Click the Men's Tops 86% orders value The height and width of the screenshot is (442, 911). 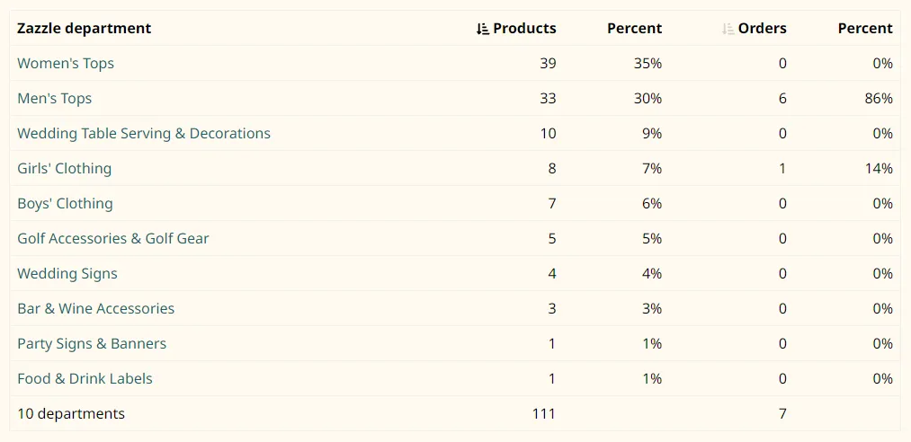point(880,99)
